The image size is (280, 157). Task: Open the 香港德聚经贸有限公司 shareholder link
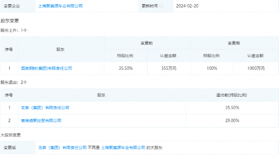41,120
